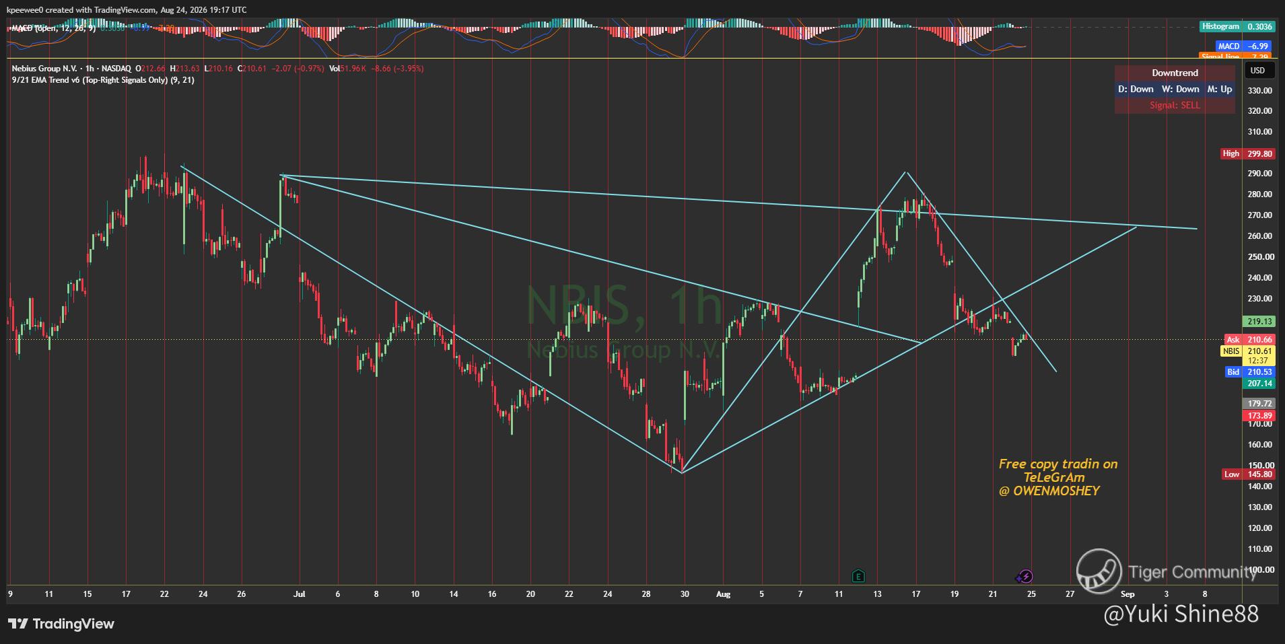This screenshot has height=644, width=1285.
Task: Click the Bid 210.53 price label
Action: coord(1249,372)
